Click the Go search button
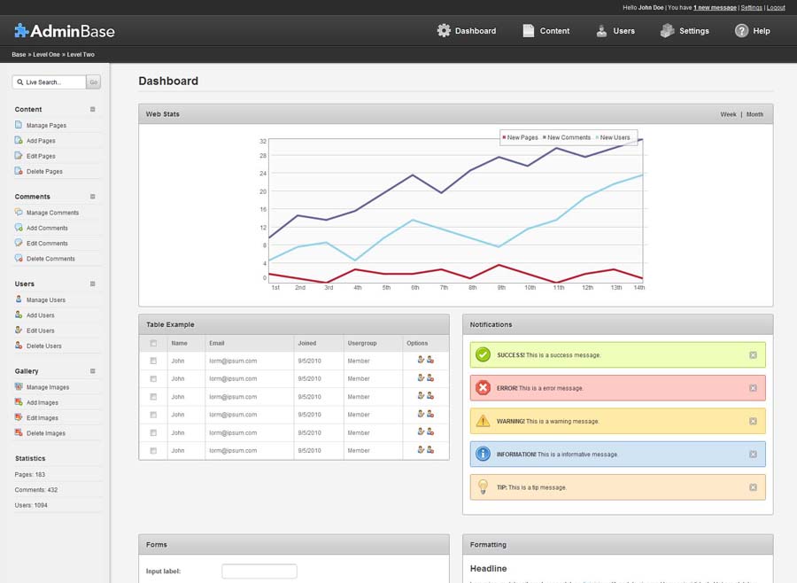The width and height of the screenshot is (797, 583). pos(93,82)
